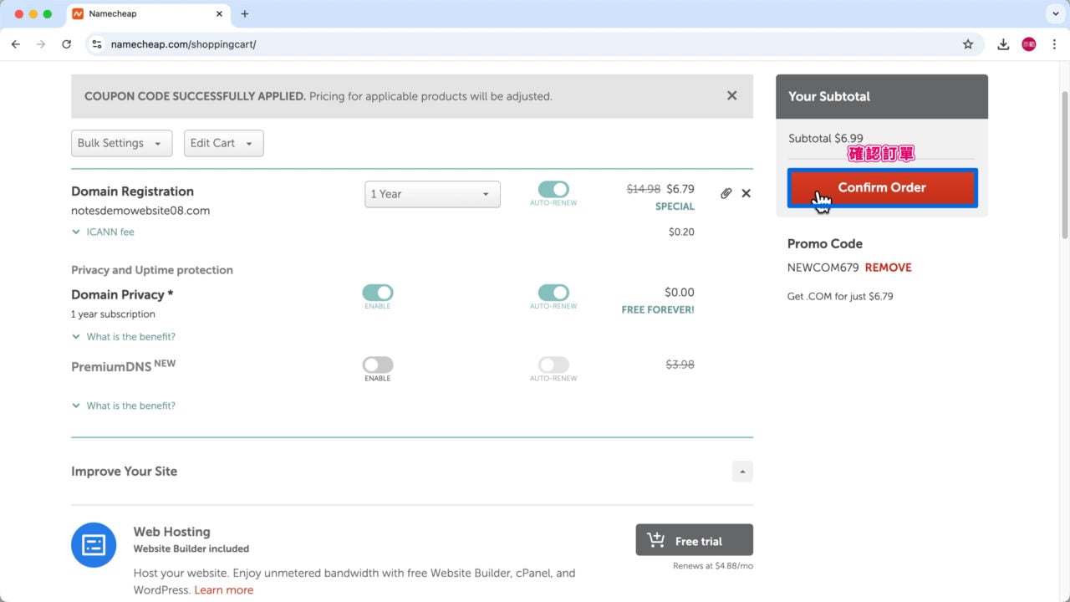Remove the domain registration using the X icon
1070x602 pixels.
click(746, 193)
